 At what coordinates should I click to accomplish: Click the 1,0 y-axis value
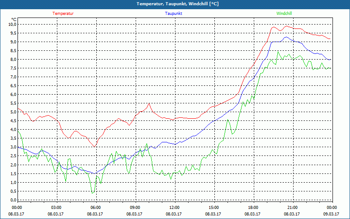[x=14, y=182]
